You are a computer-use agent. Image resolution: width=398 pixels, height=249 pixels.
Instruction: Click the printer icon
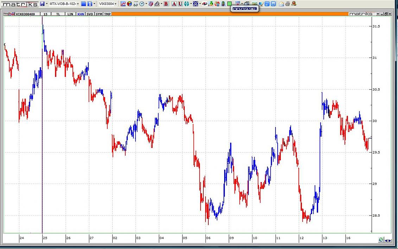coord(288,4)
